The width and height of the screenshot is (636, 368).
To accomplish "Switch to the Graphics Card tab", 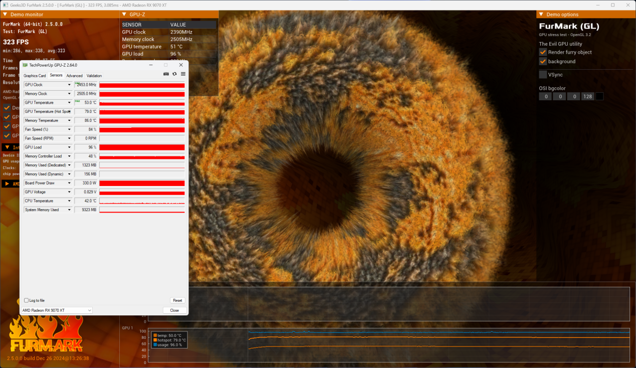I will [x=35, y=76].
